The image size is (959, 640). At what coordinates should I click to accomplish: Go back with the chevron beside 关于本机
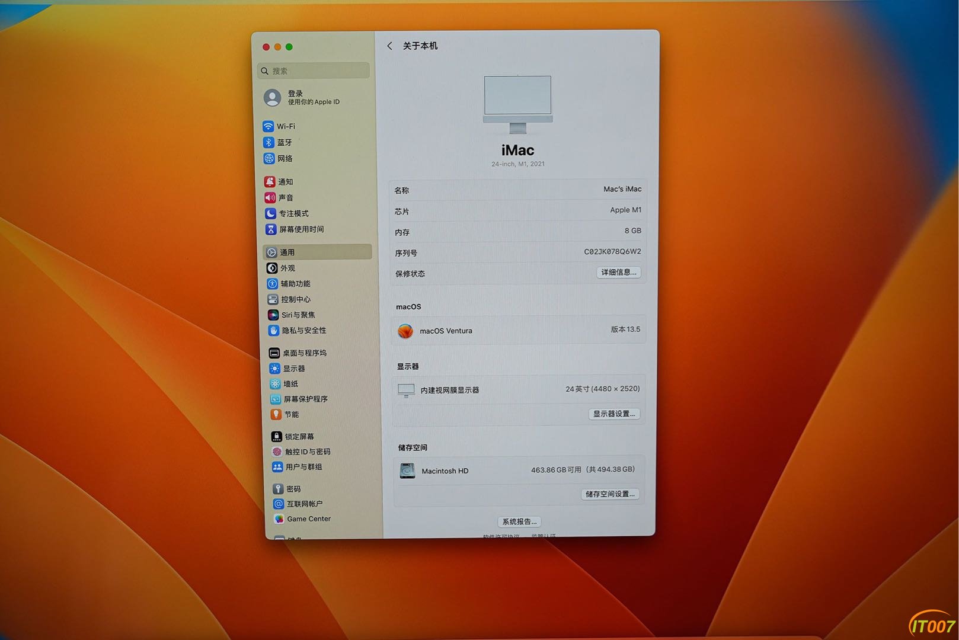(x=389, y=46)
